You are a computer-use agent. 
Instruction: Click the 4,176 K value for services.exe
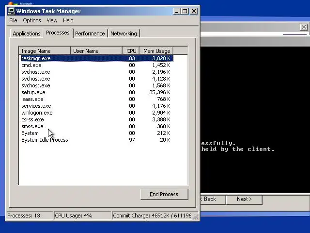tap(161, 106)
